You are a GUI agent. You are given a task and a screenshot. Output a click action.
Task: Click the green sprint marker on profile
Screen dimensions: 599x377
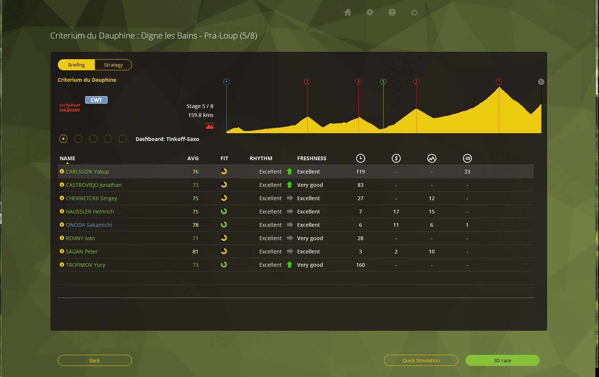383,82
